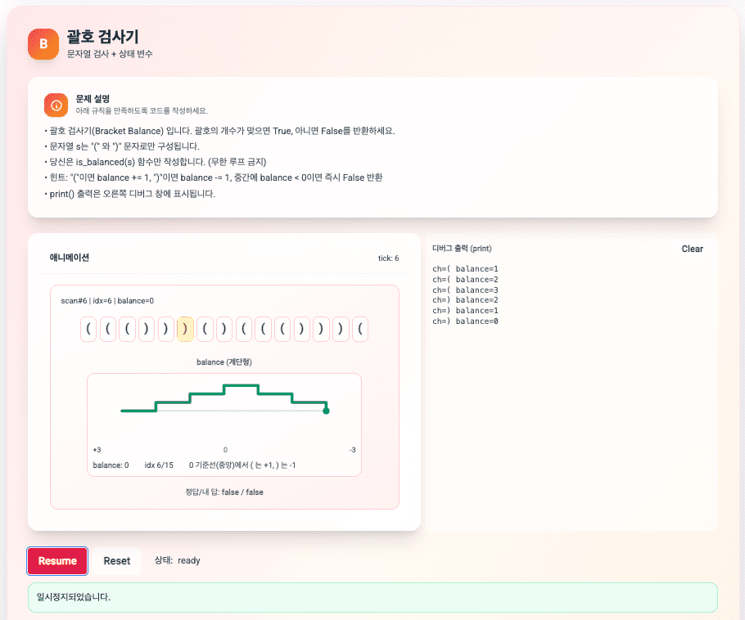Click the orange B app logo icon
The width and height of the screenshot is (745, 620).
tap(43, 44)
